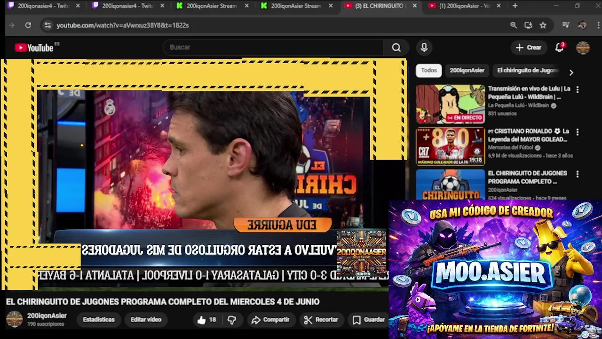
Task: Like the video with thumbs up 18
Action: [206, 320]
